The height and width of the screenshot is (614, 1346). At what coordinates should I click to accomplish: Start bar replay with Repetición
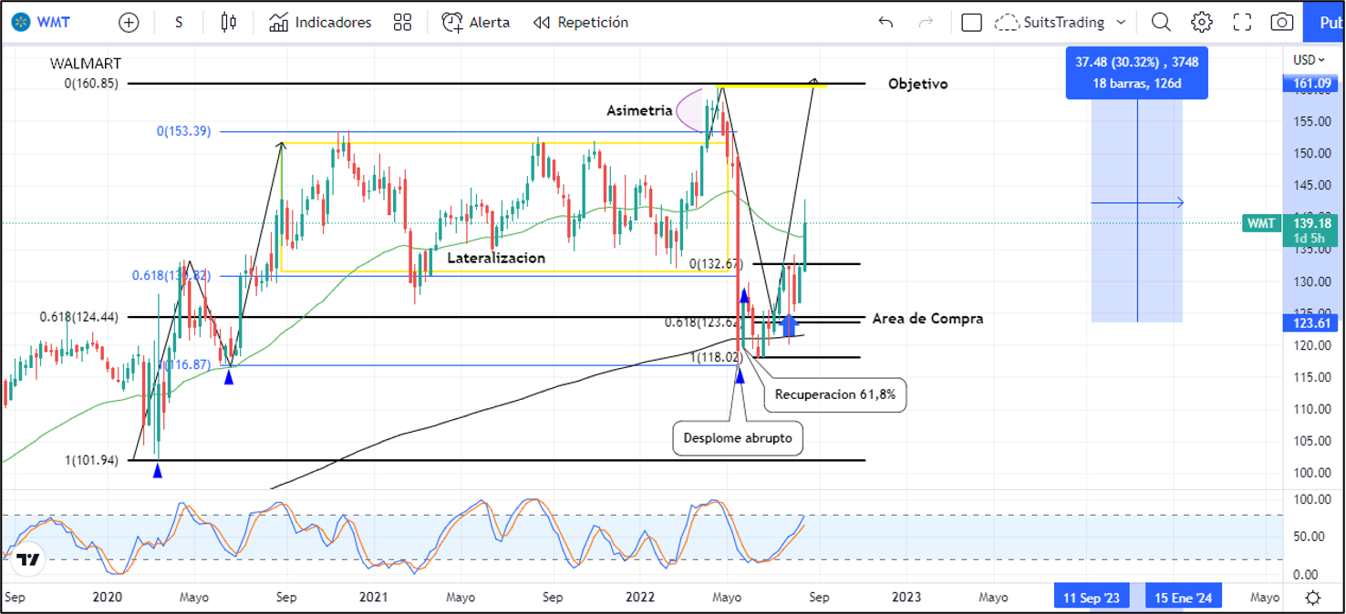click(581, 23)
